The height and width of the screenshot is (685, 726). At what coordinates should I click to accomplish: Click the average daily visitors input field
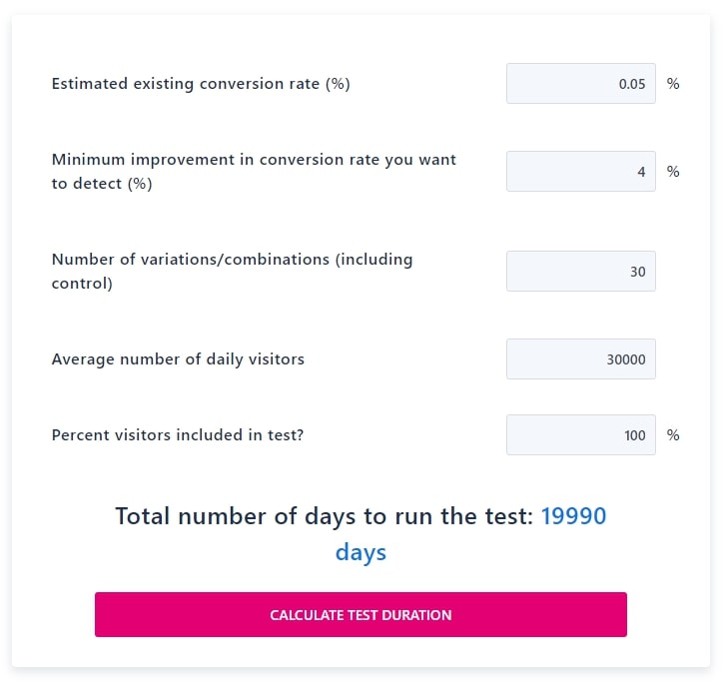(x=580, y=359)
